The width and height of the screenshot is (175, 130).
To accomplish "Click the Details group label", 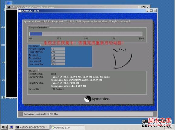I will [x=32, y=71].
